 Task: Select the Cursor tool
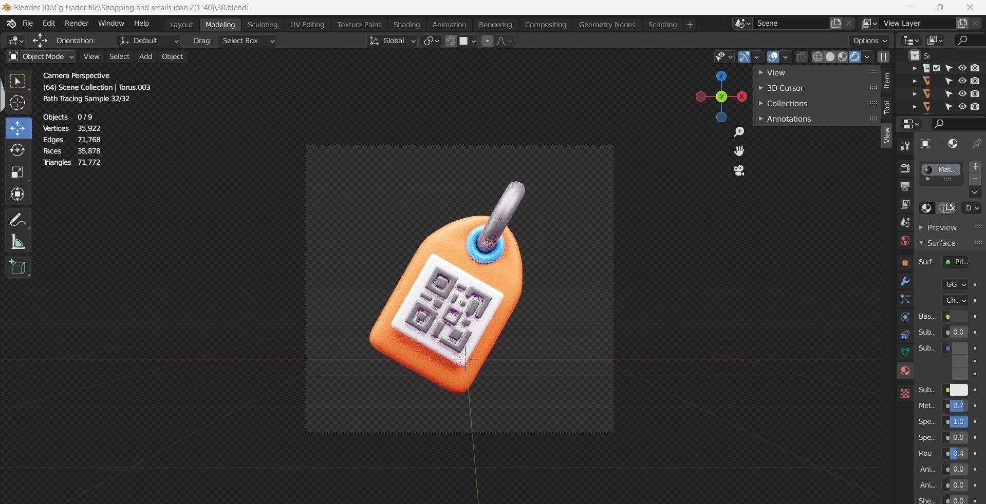[x=17, y=103]
